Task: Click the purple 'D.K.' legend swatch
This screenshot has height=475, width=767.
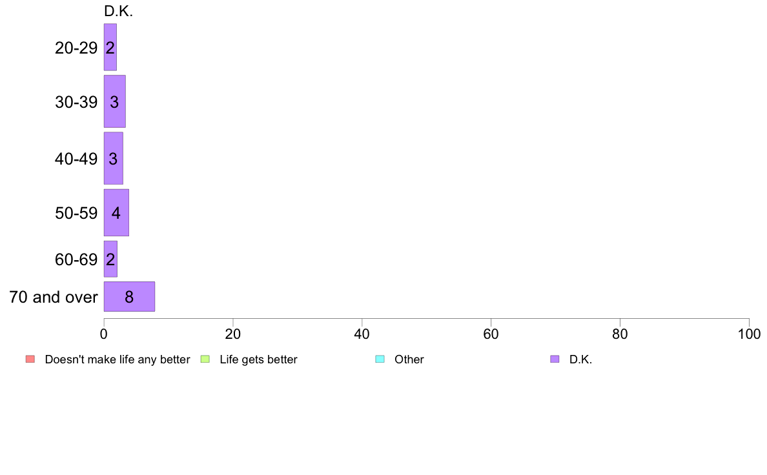Action: (555, 359)
